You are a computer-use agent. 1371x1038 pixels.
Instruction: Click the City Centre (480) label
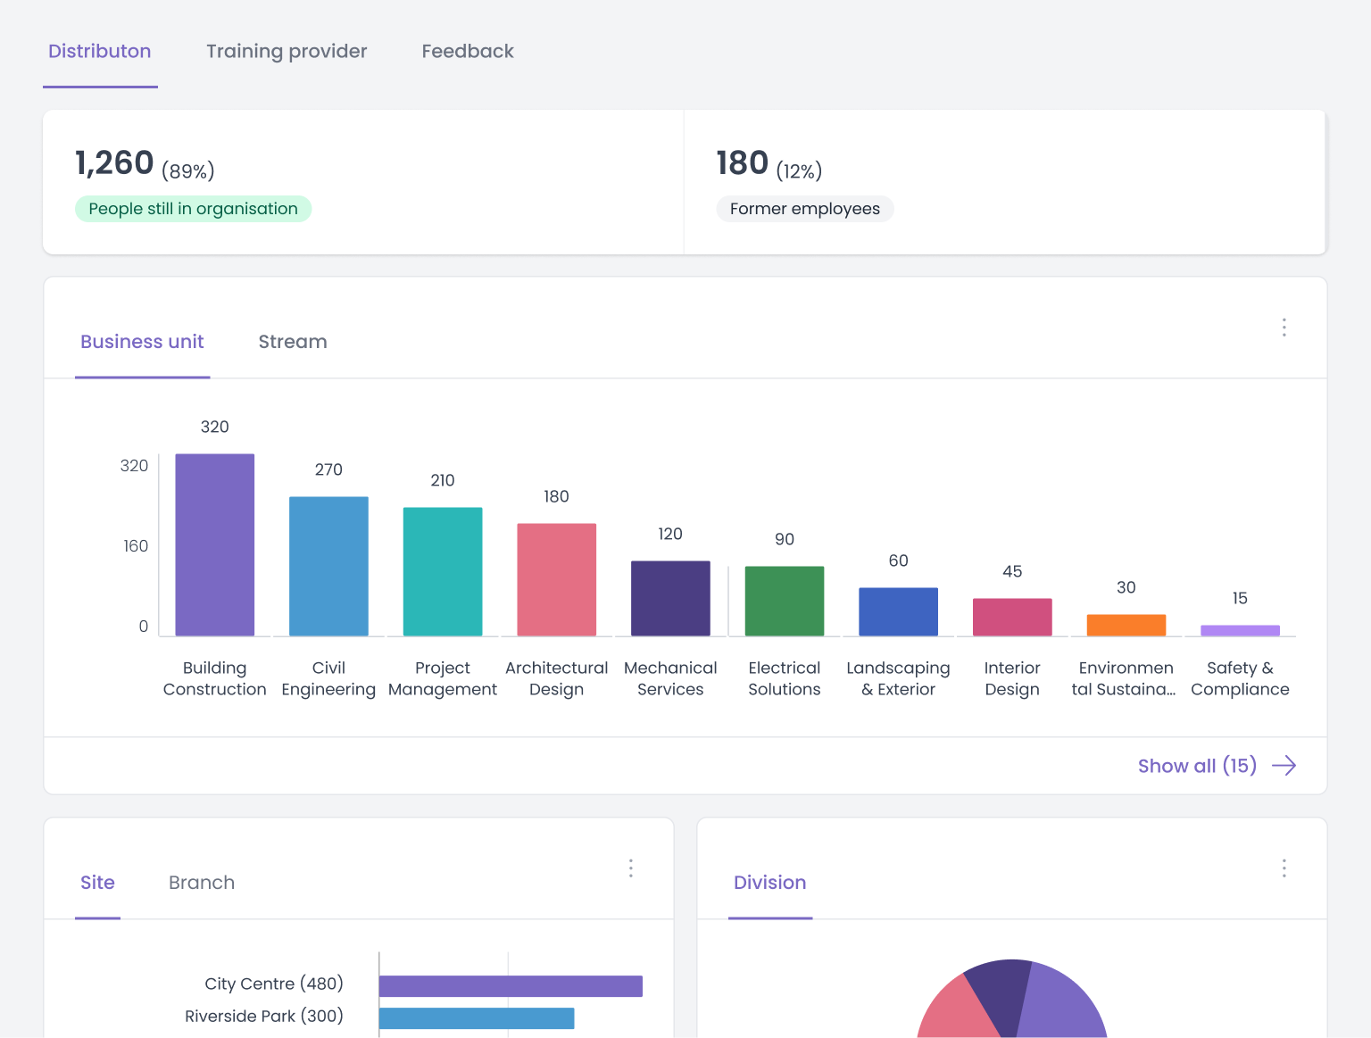click(274, 984)
